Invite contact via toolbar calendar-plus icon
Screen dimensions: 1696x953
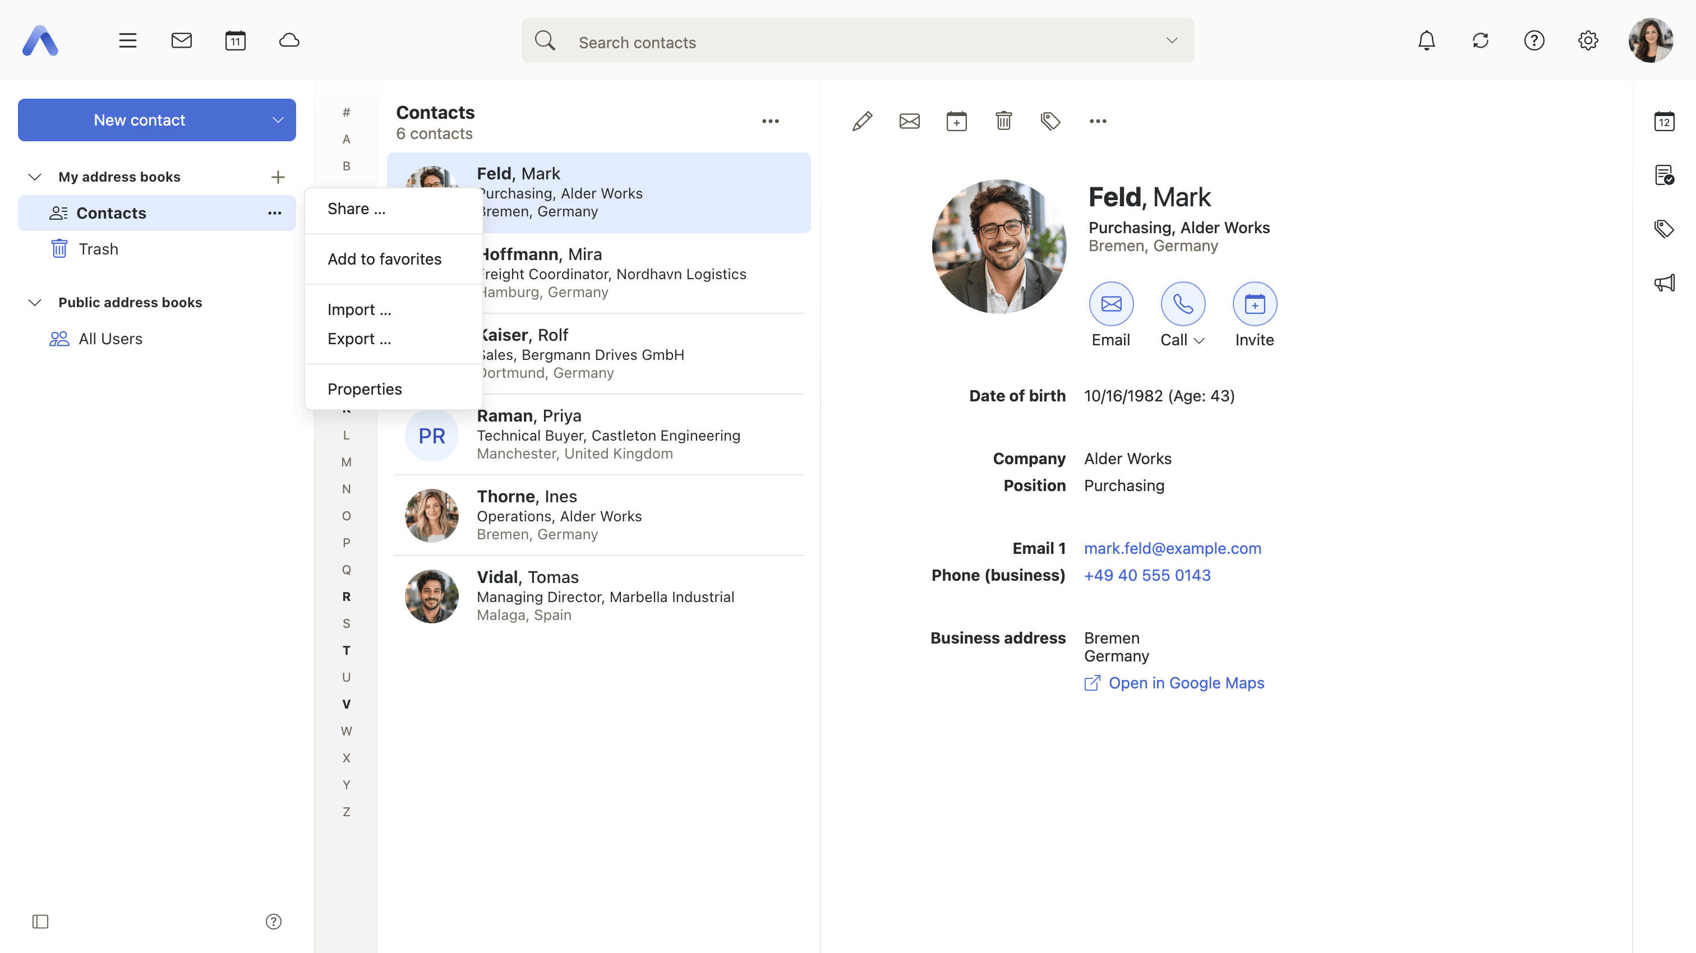pyautogui.click(x=956, y=121)
